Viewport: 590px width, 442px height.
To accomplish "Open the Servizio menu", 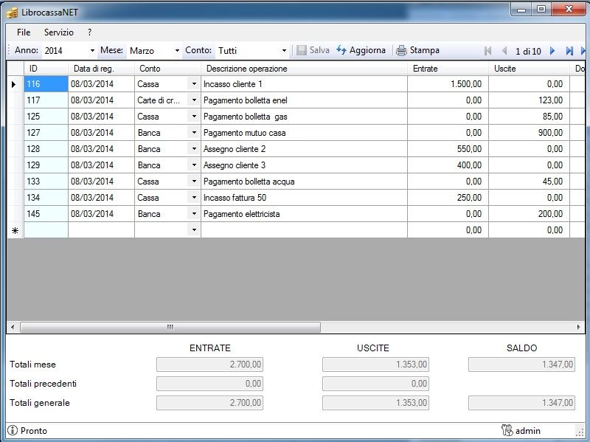I will click(x=59, y=32).
